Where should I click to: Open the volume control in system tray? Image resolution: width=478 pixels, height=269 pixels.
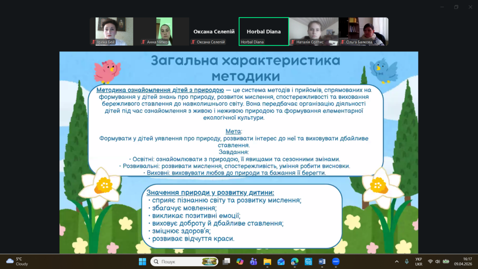coord(438,261)
